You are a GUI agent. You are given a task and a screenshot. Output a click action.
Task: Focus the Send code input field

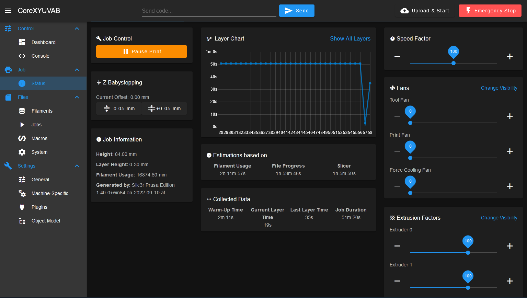tap(209, 11)
